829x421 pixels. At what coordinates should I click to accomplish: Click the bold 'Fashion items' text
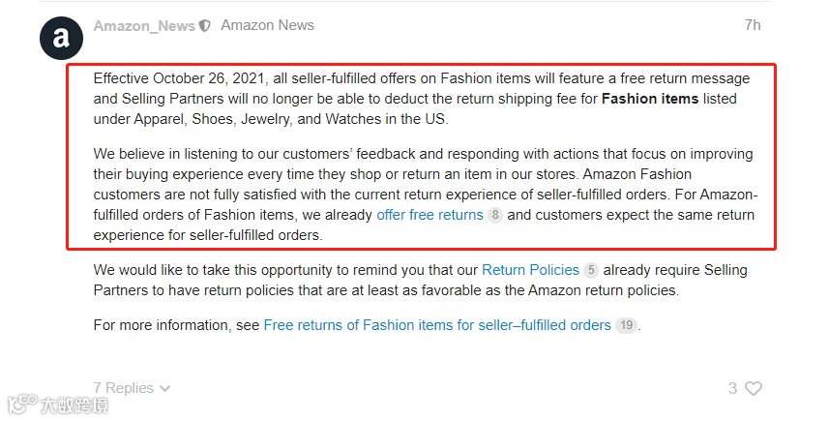tap(650, 99)
